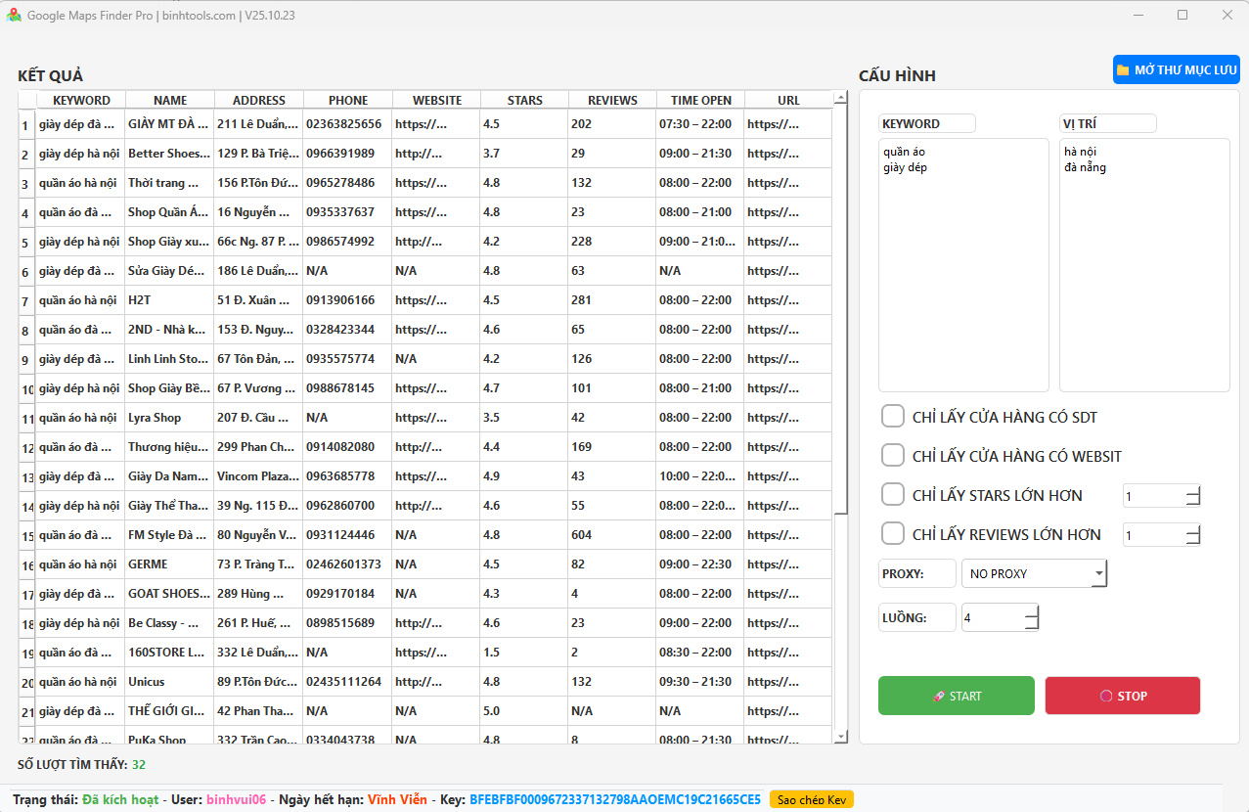Screen dimensions: 1249x812
Task: Sort results by the REVIEWS column header
Action: pos(611,99)
